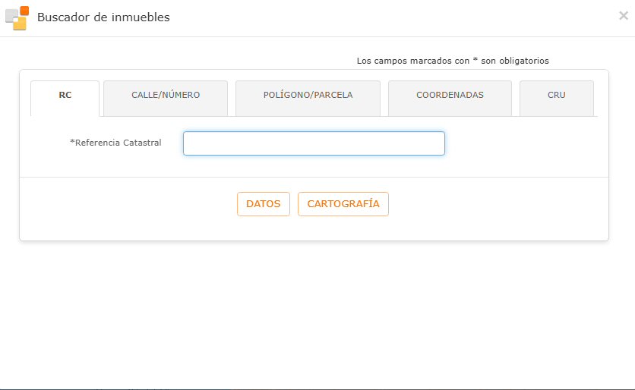Screen dimensions: 635x390
Task: Click the *Referencia Catastral field label
Action: pyautogui.click(x=117, y=143)
